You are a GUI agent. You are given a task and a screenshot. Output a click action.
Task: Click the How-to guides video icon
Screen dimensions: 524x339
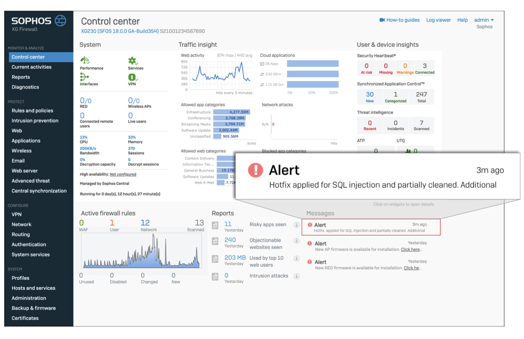point(382,20)
